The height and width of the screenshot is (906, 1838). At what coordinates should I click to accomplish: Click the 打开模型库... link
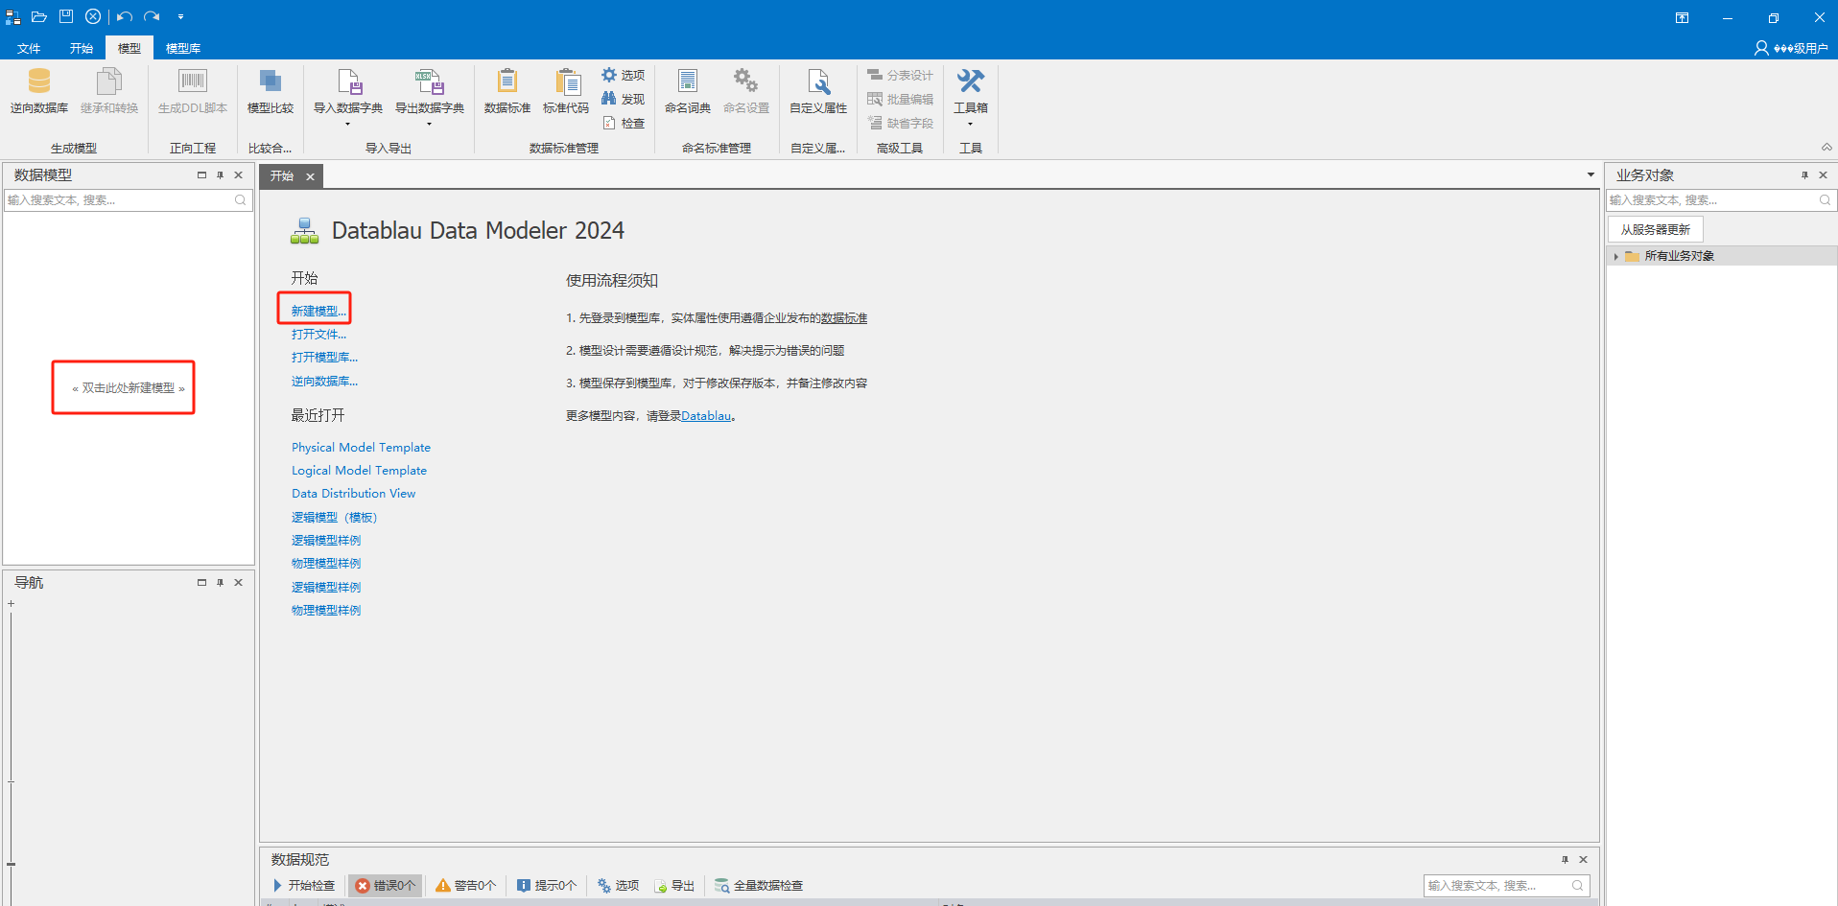(324, 358)
